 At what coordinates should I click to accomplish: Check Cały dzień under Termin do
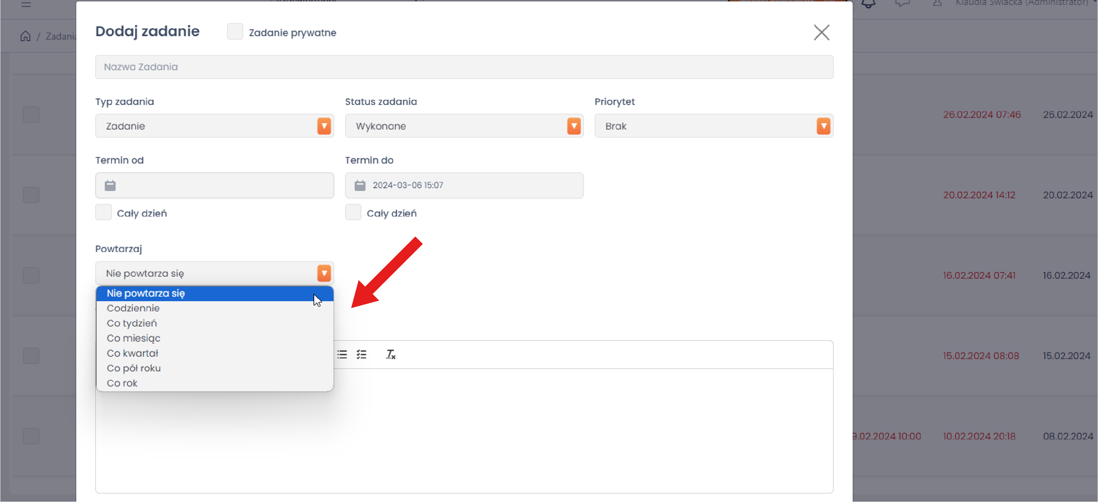[x=353, y=212]
